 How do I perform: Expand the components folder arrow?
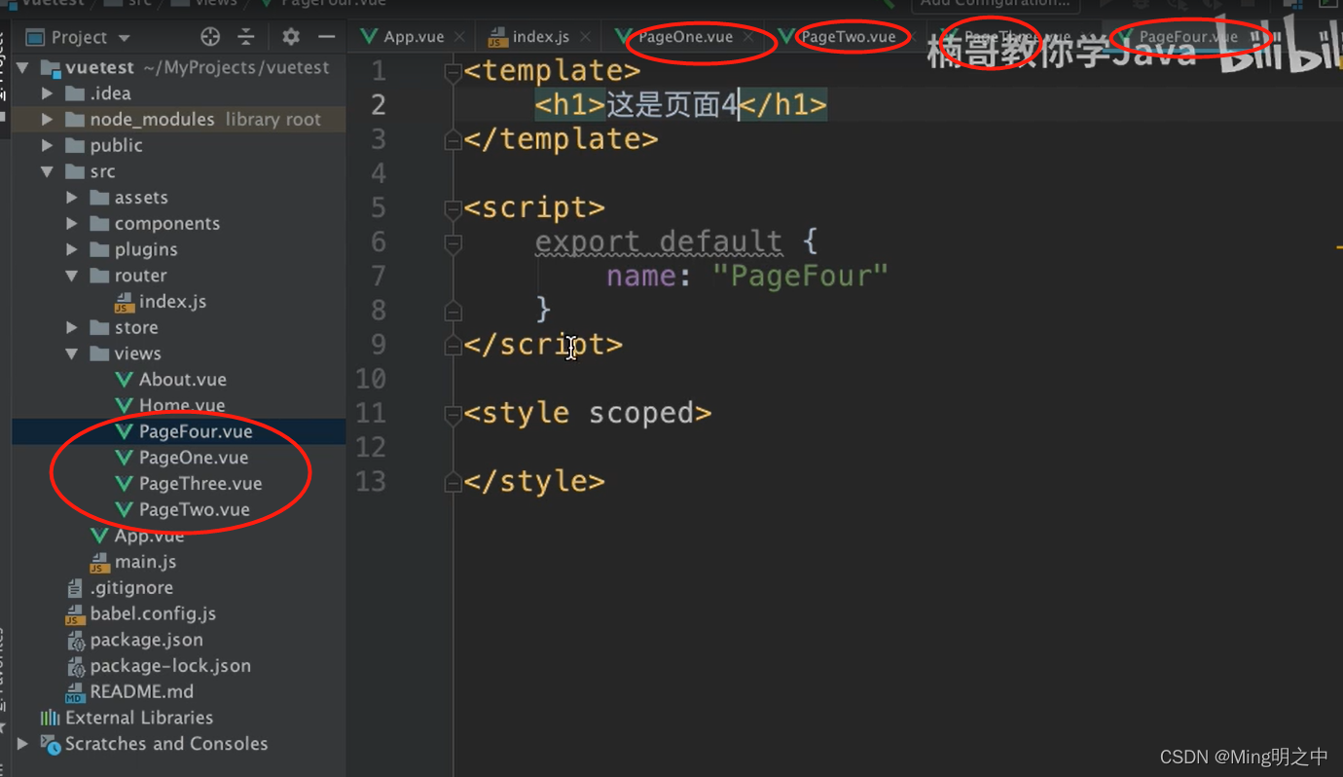[72, 224]
